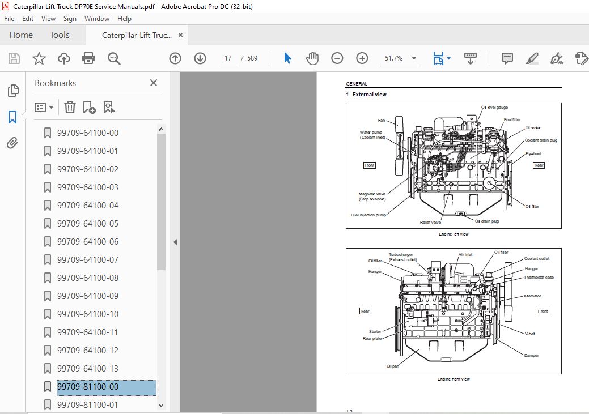
Task: Open Page Thumbnails panel icon
Action: [13, 91]
